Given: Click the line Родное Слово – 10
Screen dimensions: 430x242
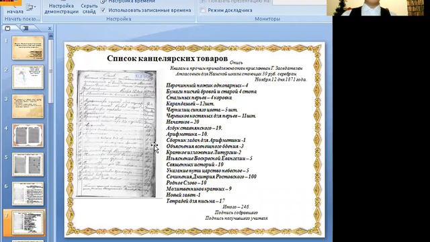Looking at the screenshot, I should click(187, 183).
